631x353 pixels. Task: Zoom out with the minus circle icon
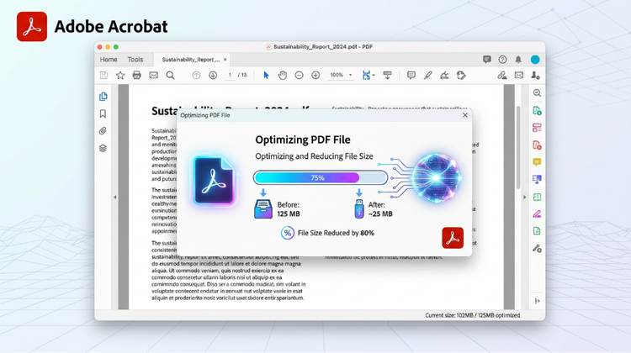[x=299, y=75]
